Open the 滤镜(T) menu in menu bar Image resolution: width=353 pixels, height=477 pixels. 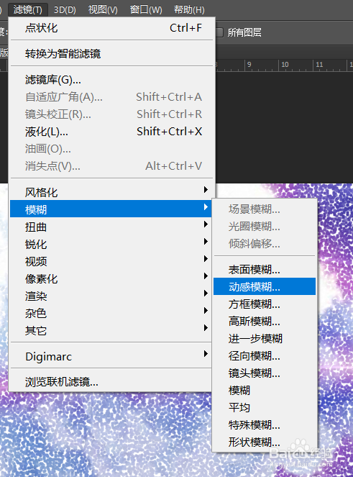pyautogui.click(x=28, y=10)
